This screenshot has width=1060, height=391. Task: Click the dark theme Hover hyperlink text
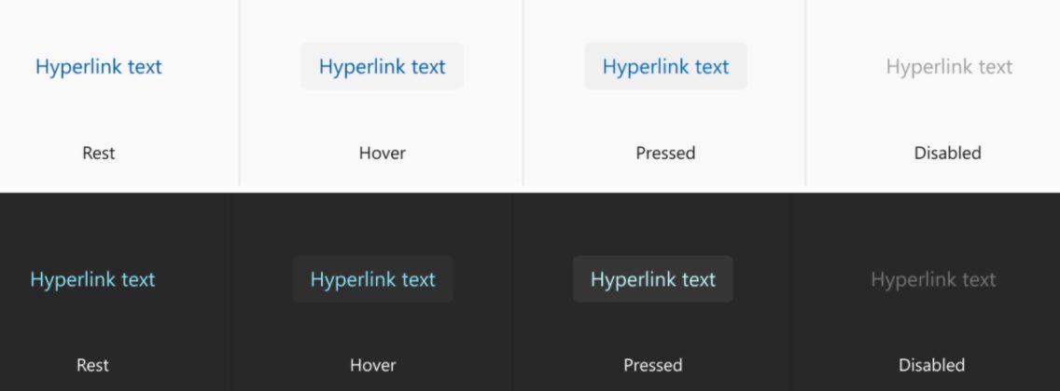373,279
